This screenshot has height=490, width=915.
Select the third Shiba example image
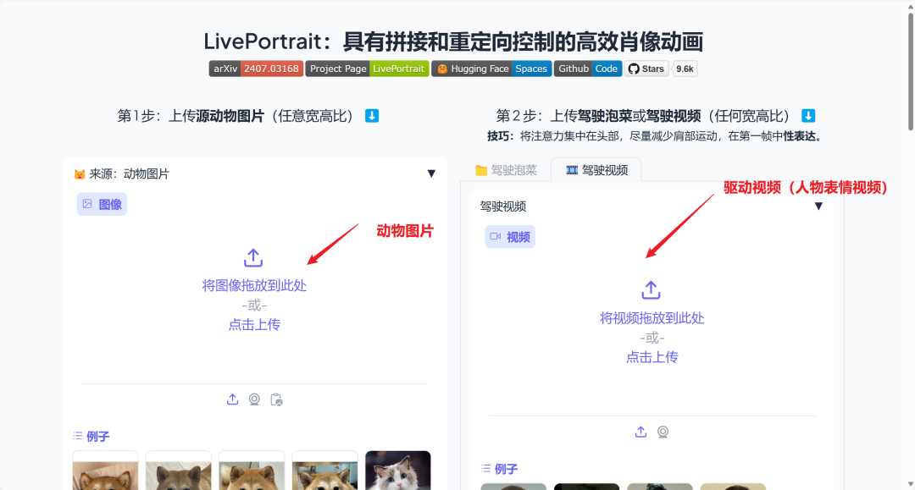(x=252, y=471)
